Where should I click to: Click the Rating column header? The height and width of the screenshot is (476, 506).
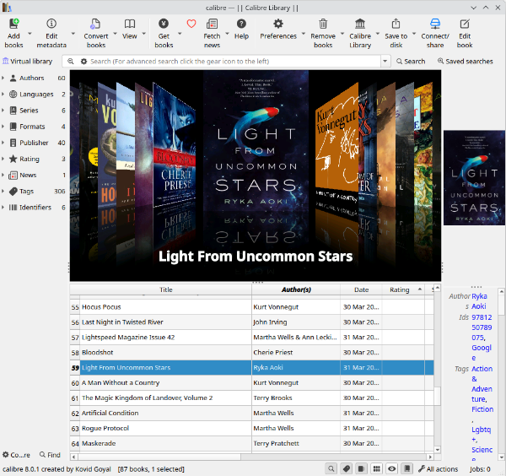(399, 289)
